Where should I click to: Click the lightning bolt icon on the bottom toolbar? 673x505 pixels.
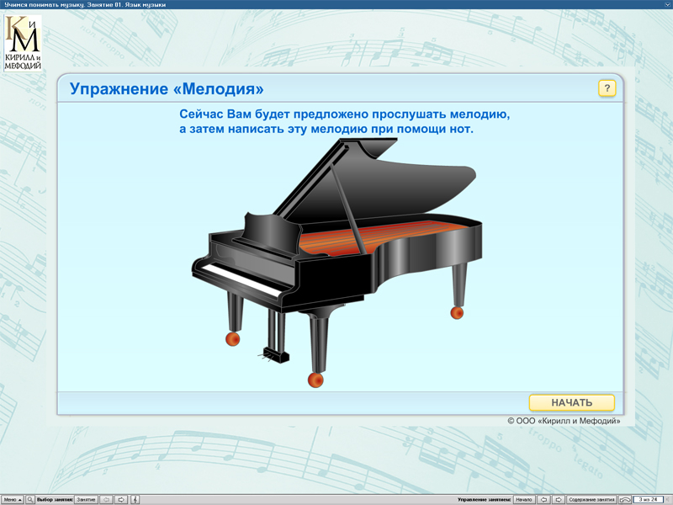point(135,498)
